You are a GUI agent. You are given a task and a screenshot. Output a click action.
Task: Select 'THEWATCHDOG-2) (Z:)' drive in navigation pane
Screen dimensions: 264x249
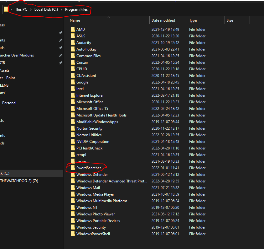tap(19, 181)
